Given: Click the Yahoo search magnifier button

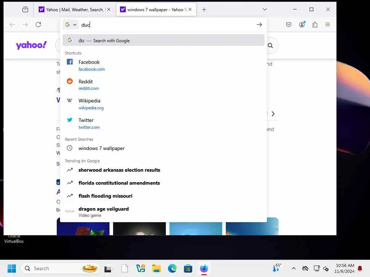Looking at the screenshot, I should (270, 45).
